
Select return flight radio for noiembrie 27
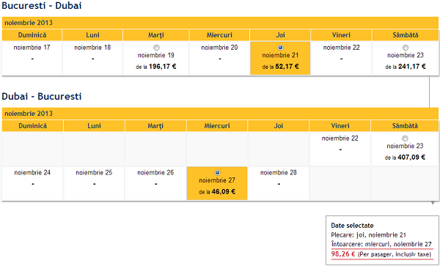point(217,173)
